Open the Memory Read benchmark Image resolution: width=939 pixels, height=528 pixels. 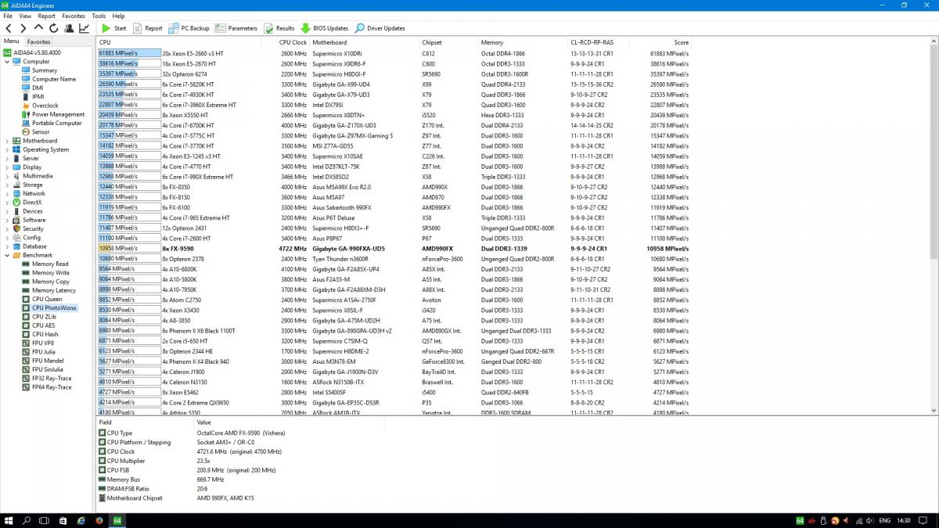tap(45, 264)
